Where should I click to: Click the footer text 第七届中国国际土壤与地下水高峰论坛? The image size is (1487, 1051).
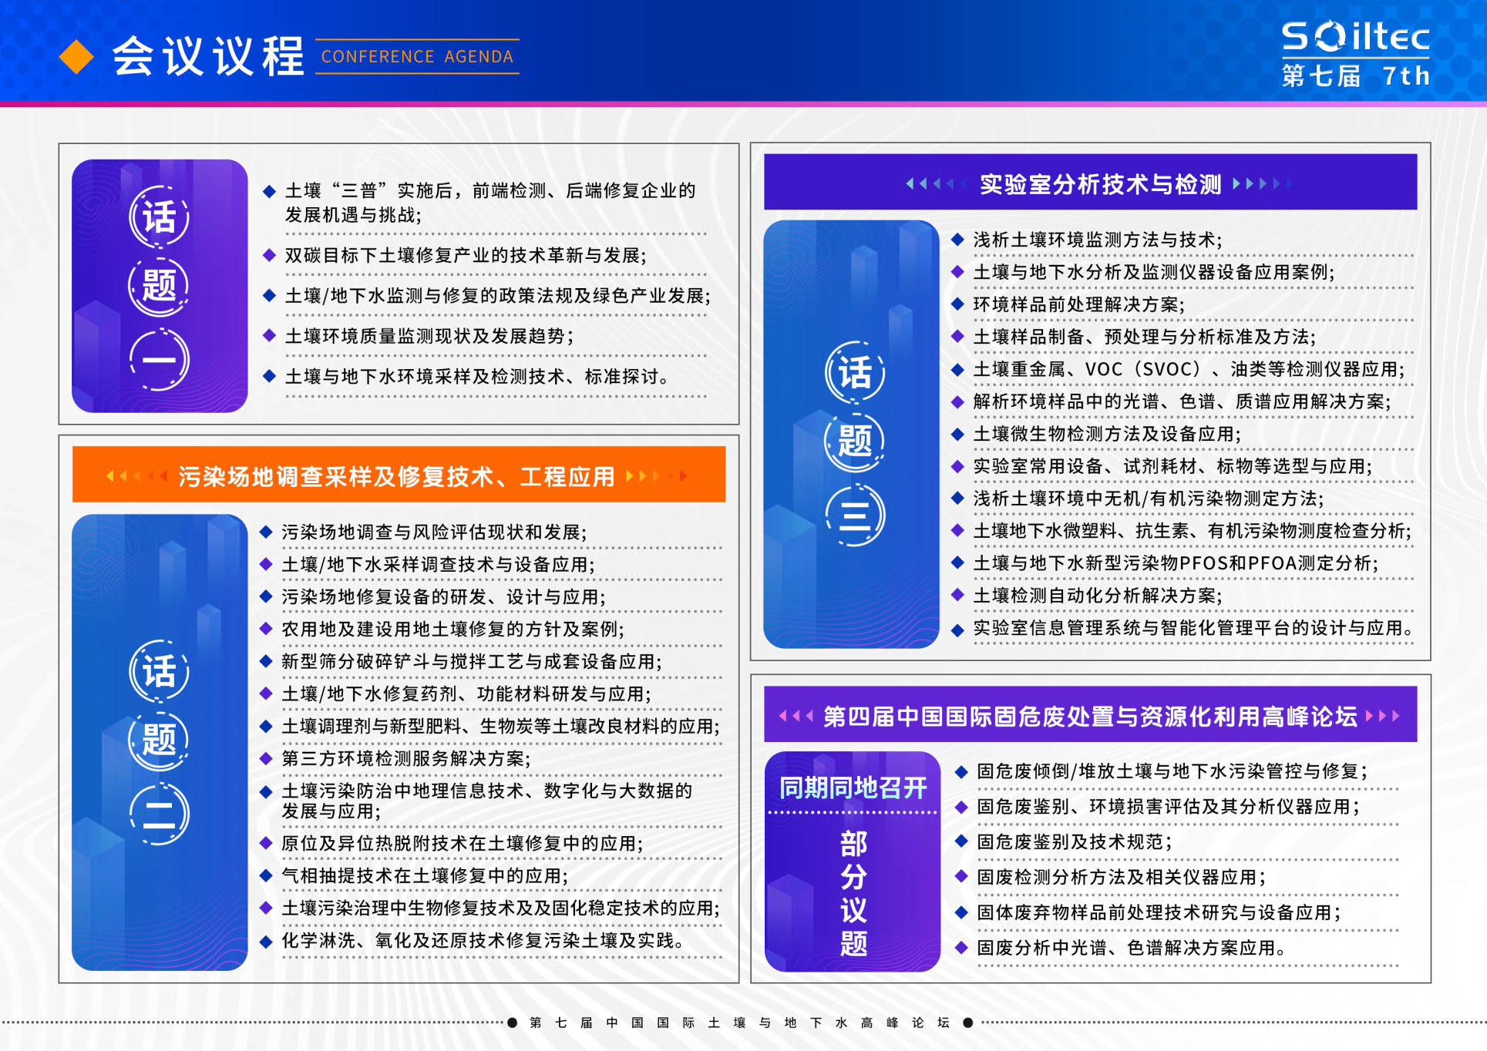point(739,1022)
